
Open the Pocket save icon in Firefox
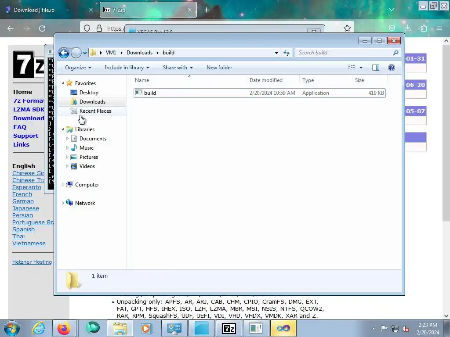(x=392, y=28)
